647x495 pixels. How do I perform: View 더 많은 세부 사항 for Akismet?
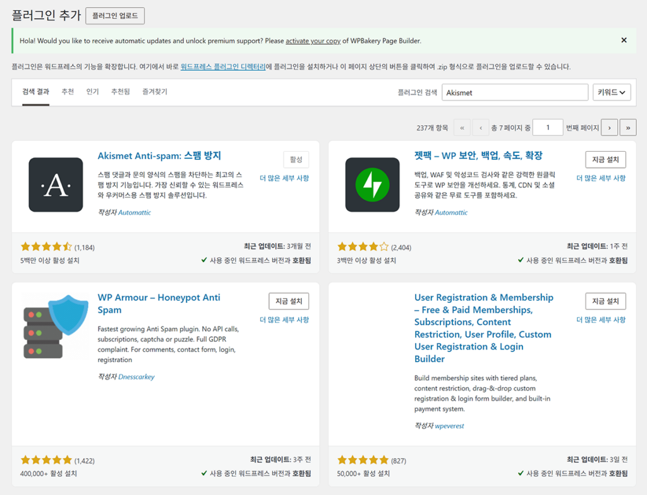(284, 178)
